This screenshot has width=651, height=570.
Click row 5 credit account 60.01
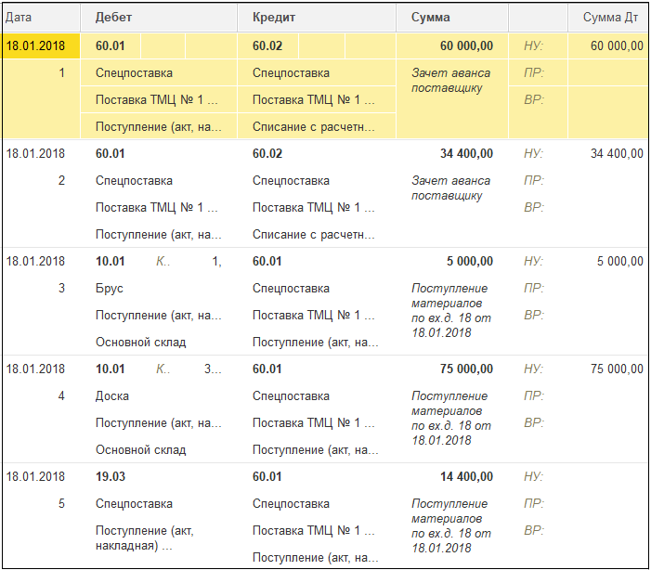coord(267,476)
